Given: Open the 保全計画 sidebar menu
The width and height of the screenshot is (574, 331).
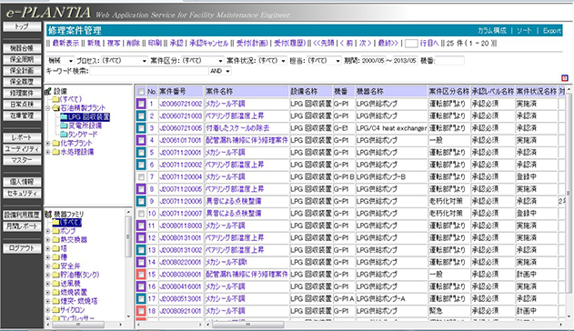Looking at the screenshot, I should click(22, 71).
